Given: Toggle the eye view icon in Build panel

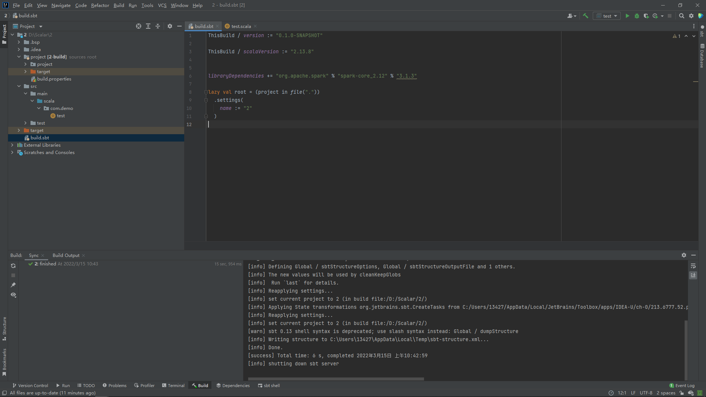Looking at the screenshot, I should 13,295.
